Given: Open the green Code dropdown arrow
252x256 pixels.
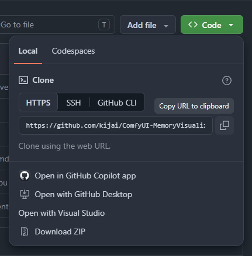Looking at the screenshot, I should (x=231, y=25).
